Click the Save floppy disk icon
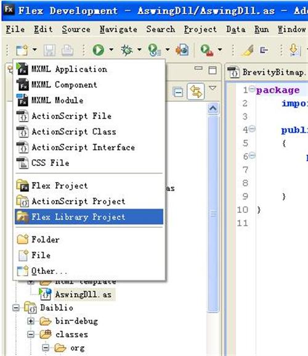 click(49, 50)
